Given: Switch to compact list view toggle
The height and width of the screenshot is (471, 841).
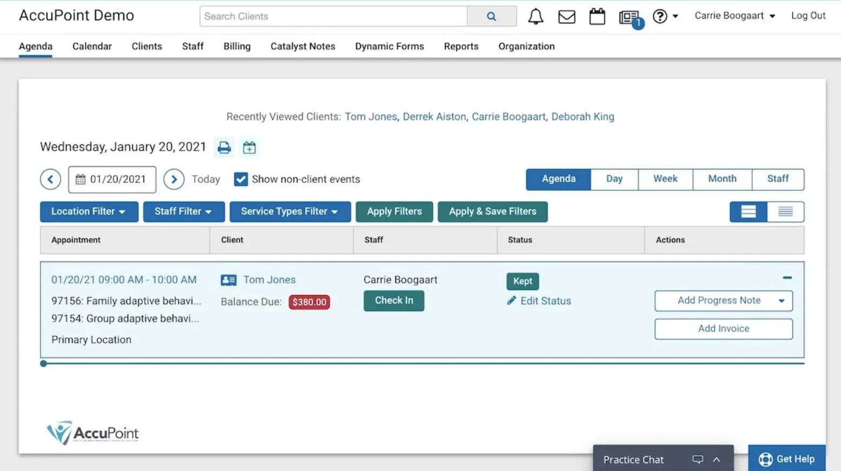Looking at the screenshot, I should [x=785, y=212].
